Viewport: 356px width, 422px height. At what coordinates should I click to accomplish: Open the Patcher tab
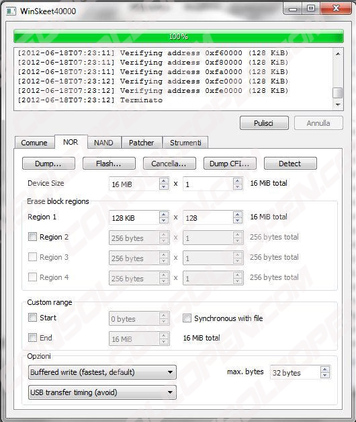click(142, 143)
